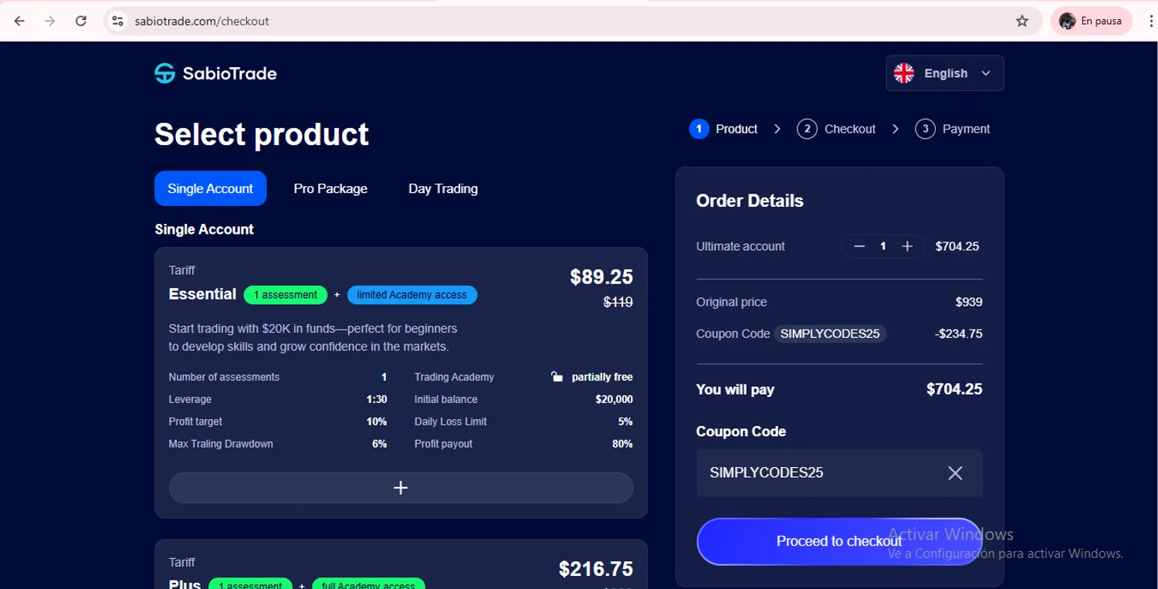Click the browser forward arrow
The width and height of the screenshot is (1158, 589).
[x=50, y=21]
